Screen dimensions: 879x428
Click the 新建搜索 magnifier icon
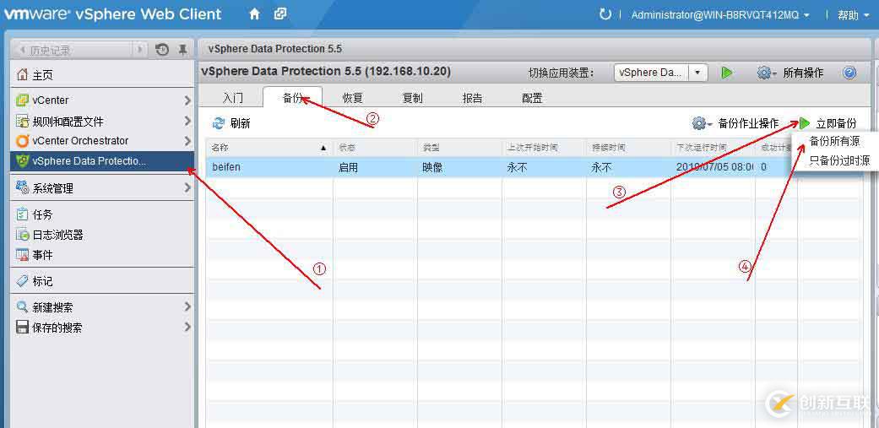tap(22, 307)
